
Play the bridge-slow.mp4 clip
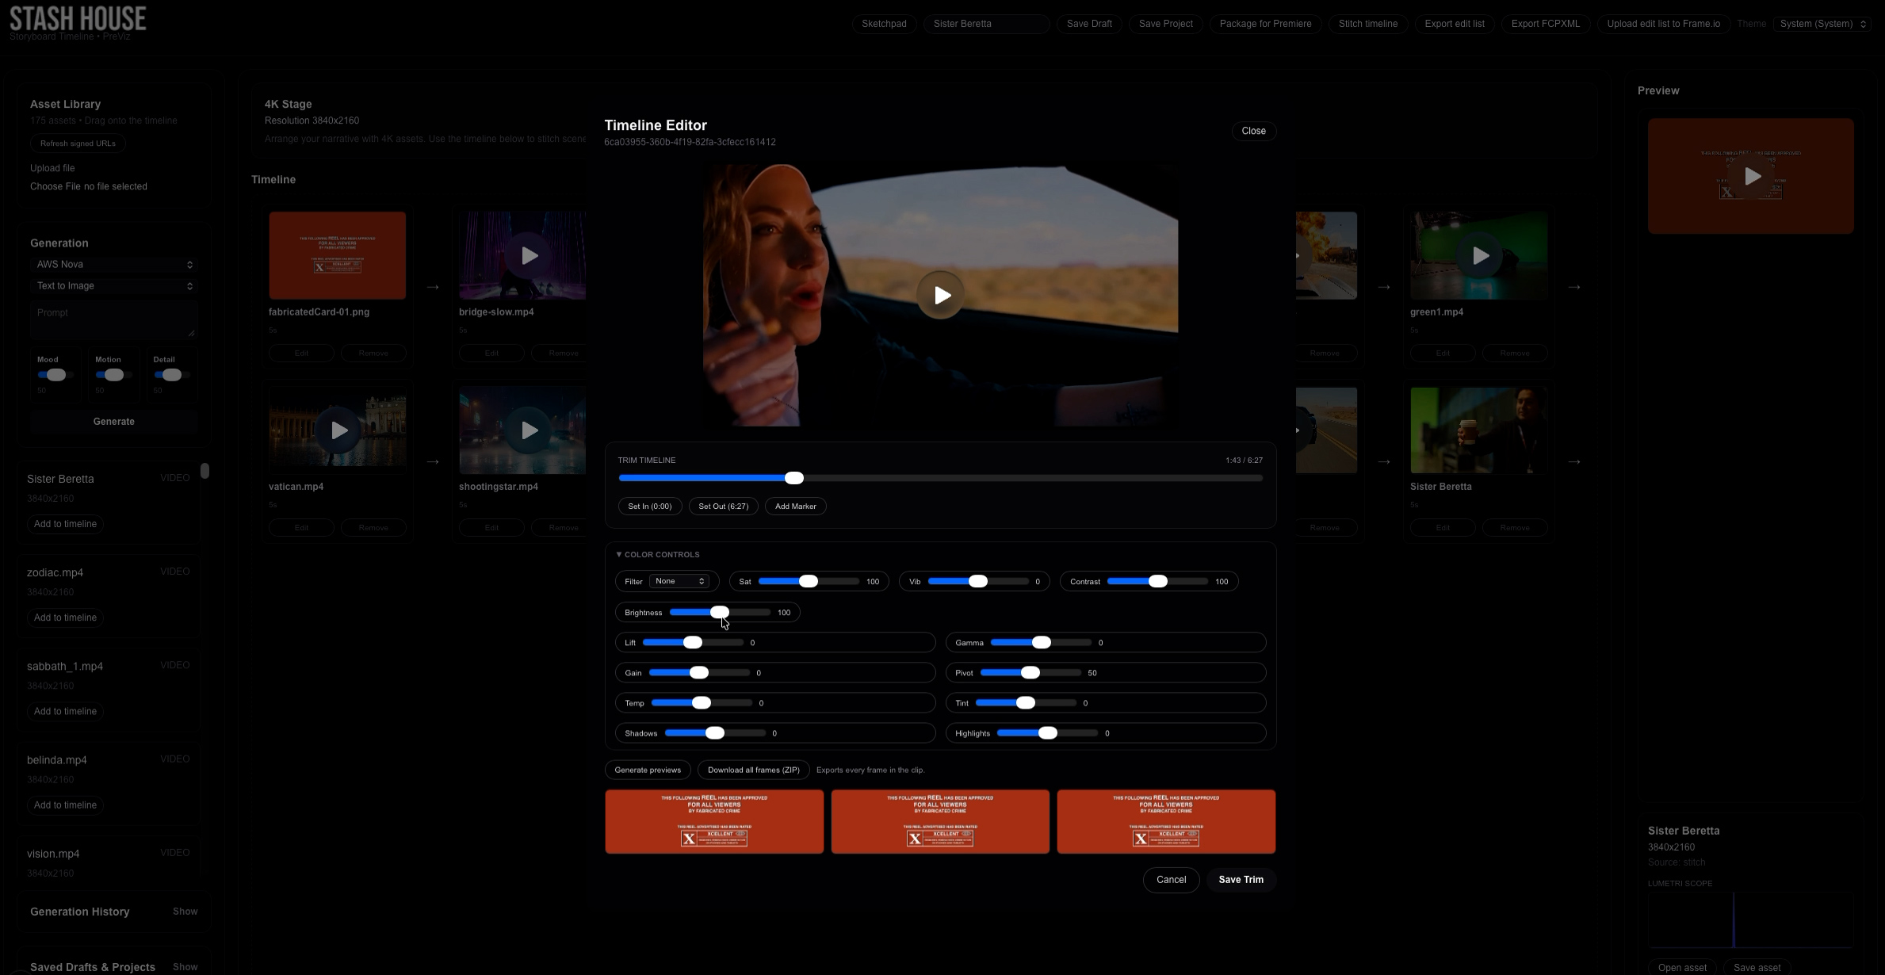coord(530,255)
